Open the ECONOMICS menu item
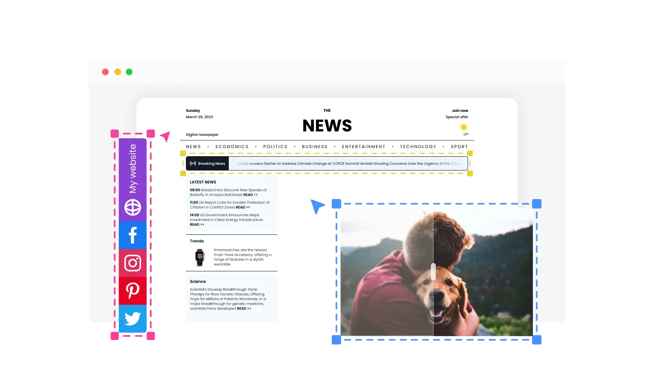Screen dimensions: 653x381 pos(232,147)
